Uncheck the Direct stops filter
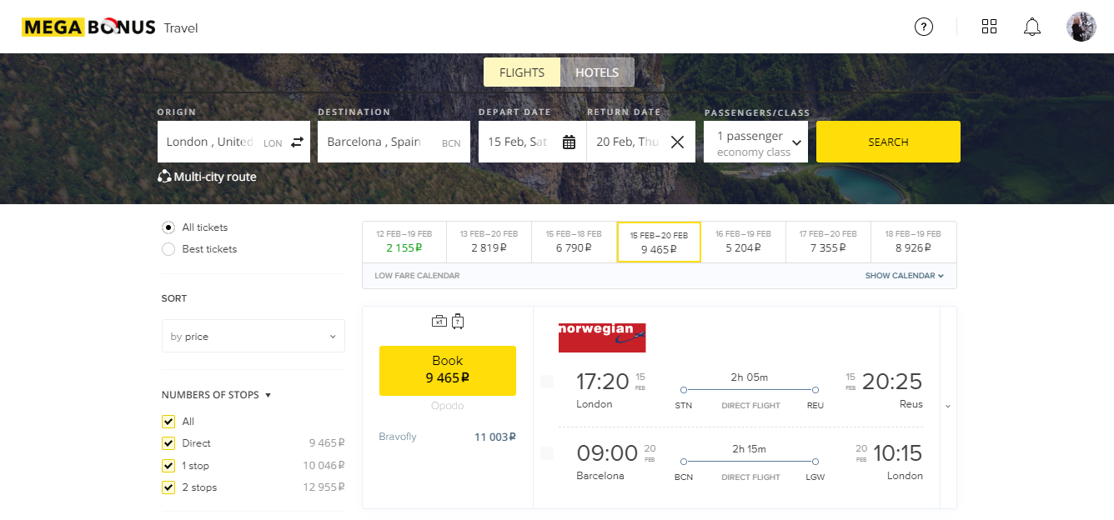The width and height of the screenshot is (1114, 520). [168, 442]
